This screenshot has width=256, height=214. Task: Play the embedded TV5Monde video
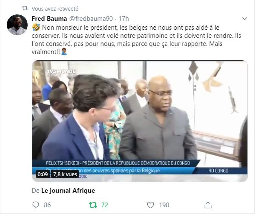pyautogui.click(x=140, y=121)
